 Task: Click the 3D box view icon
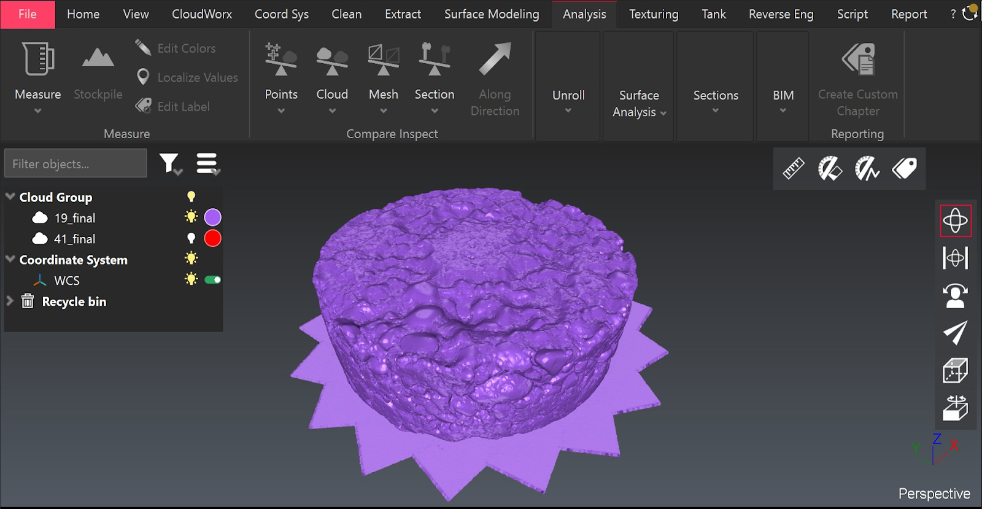pyautogui.click(x=956, y=370)
